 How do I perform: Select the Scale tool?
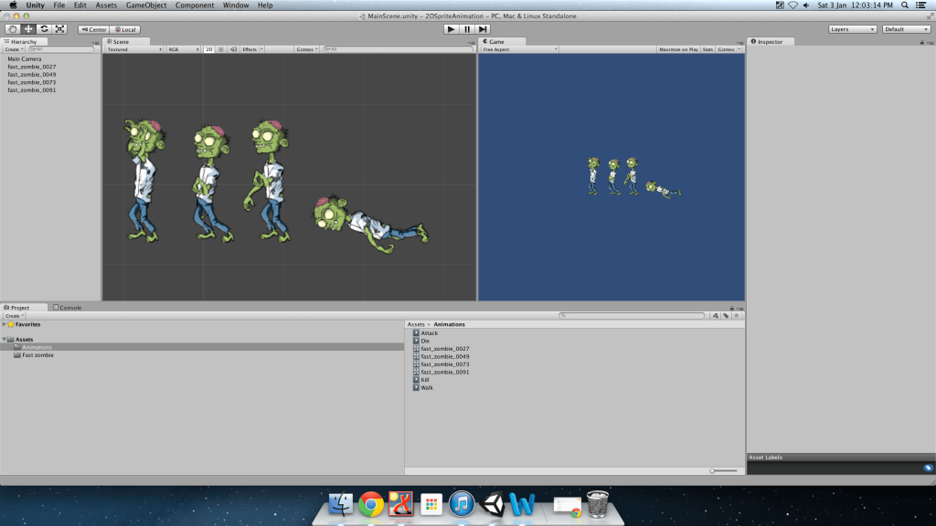click(59, 29)
